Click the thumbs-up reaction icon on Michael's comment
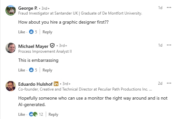179x119 pixels. pos(31,70)
